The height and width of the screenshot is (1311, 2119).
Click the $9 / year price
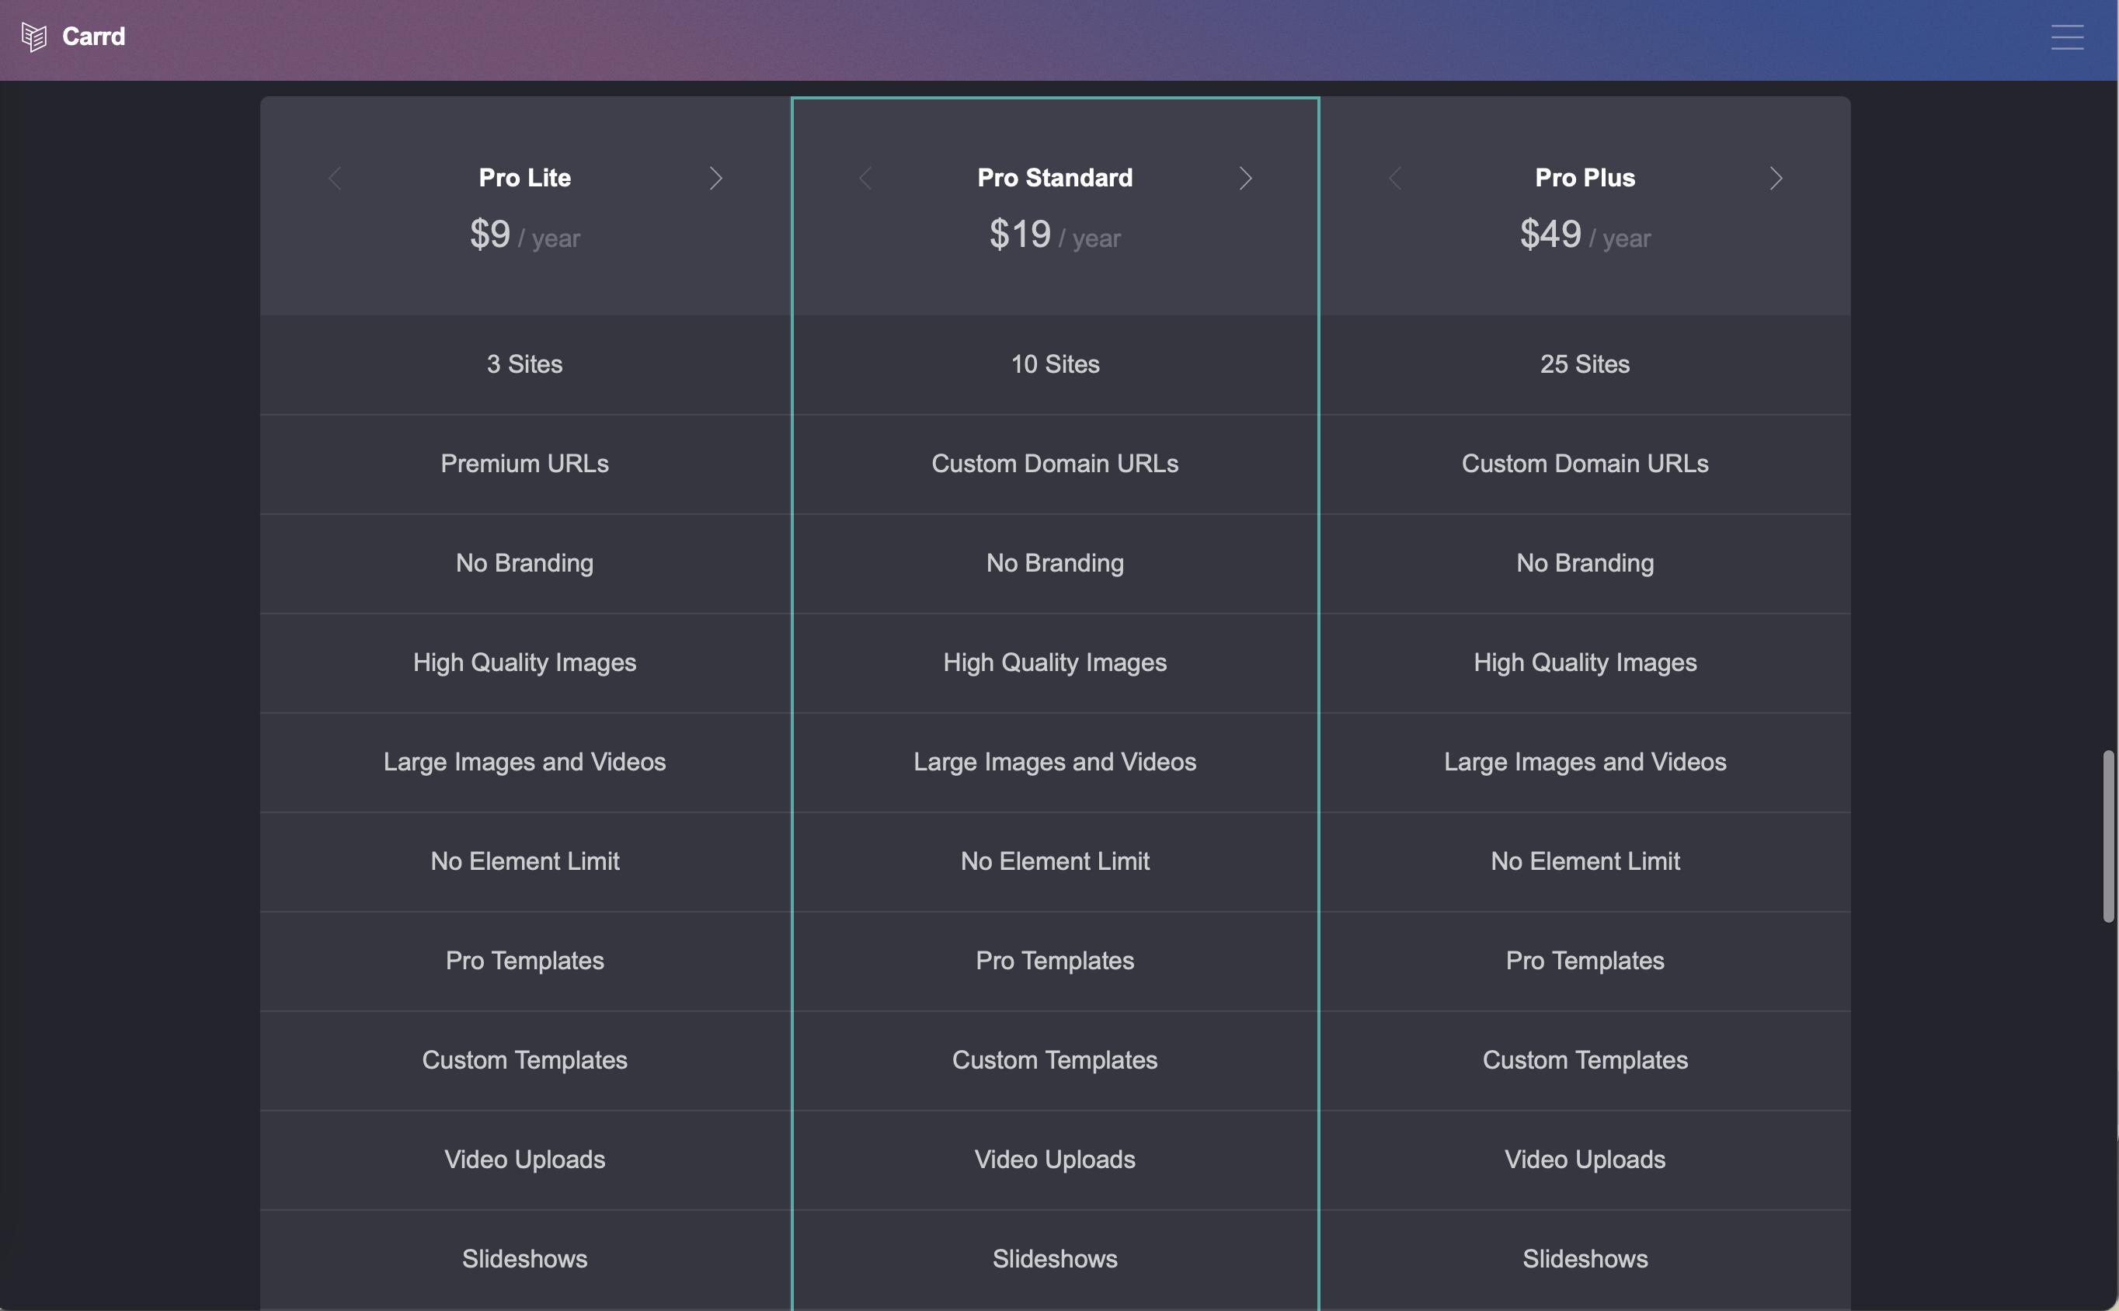pyautogui.click(x=524, y=234)
